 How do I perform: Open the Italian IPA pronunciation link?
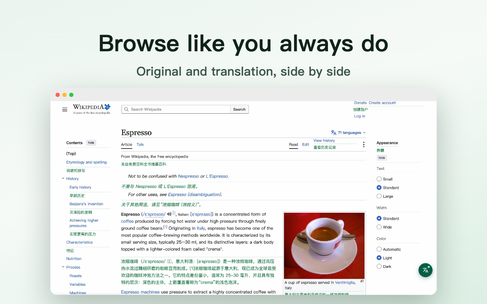pyautogui.click(x=201, y=214)
